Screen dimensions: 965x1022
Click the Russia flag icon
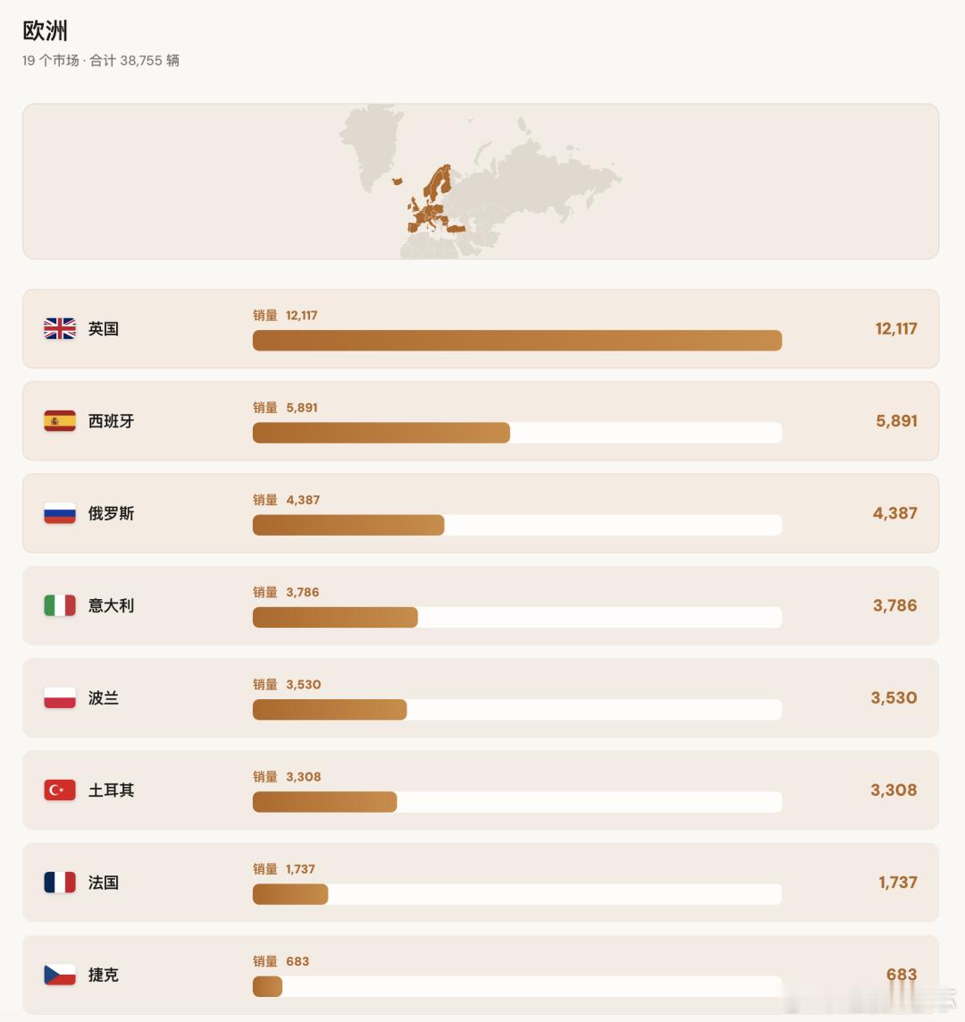(60, 513)
